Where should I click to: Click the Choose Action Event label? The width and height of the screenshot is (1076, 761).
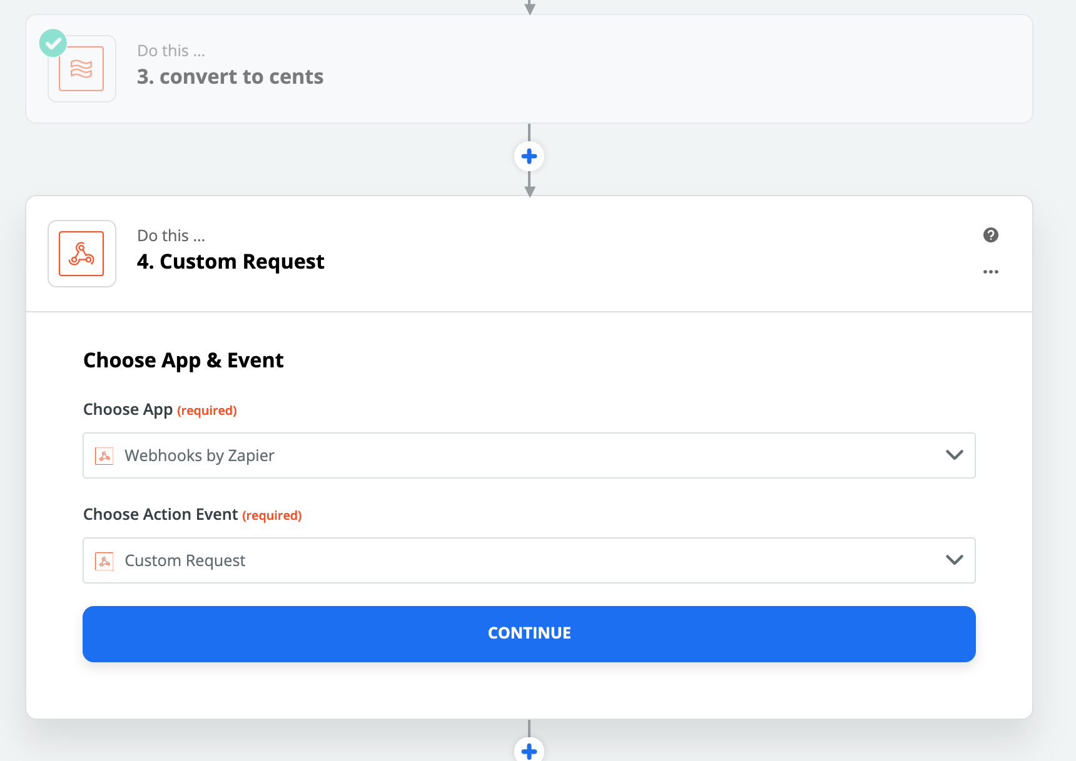pos(161,514)
